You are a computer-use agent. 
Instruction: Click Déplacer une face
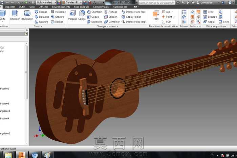point(133,12)
